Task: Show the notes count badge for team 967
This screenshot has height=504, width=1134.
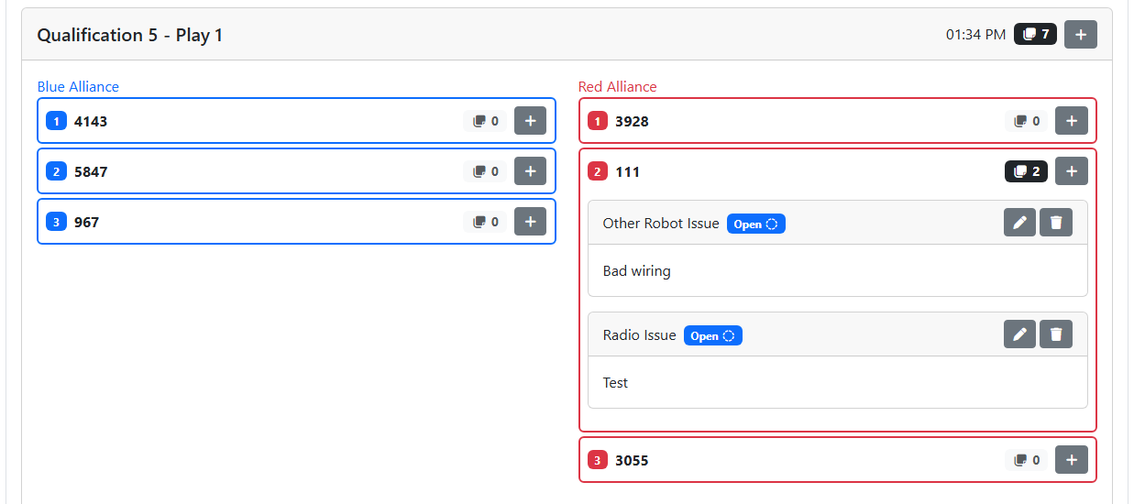Action: pyautogui.click(x=485, y=222)
